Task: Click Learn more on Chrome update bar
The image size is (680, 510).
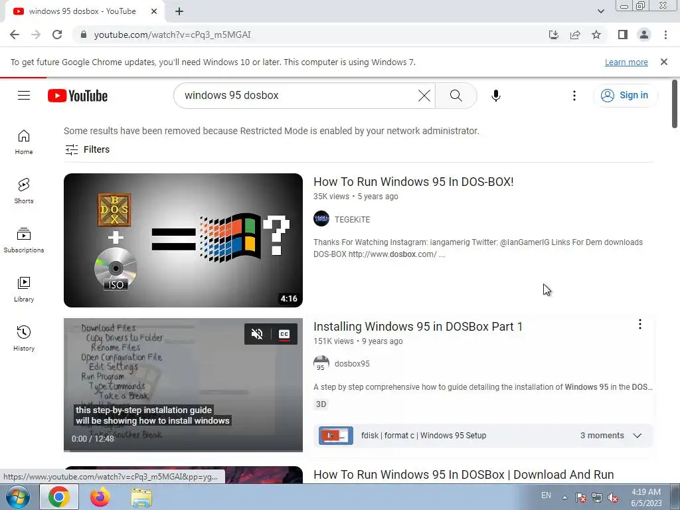Action: (626, 62)
